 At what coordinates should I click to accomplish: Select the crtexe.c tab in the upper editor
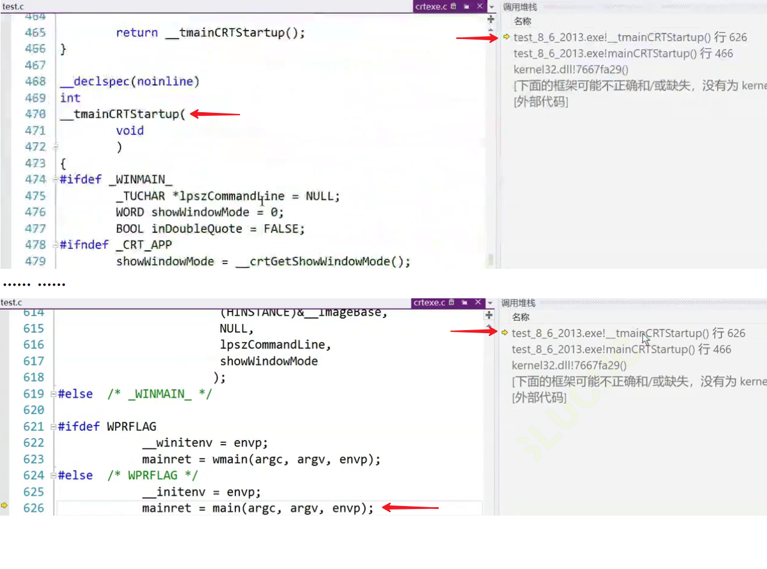pyautogui.click(x=430, y=7)
